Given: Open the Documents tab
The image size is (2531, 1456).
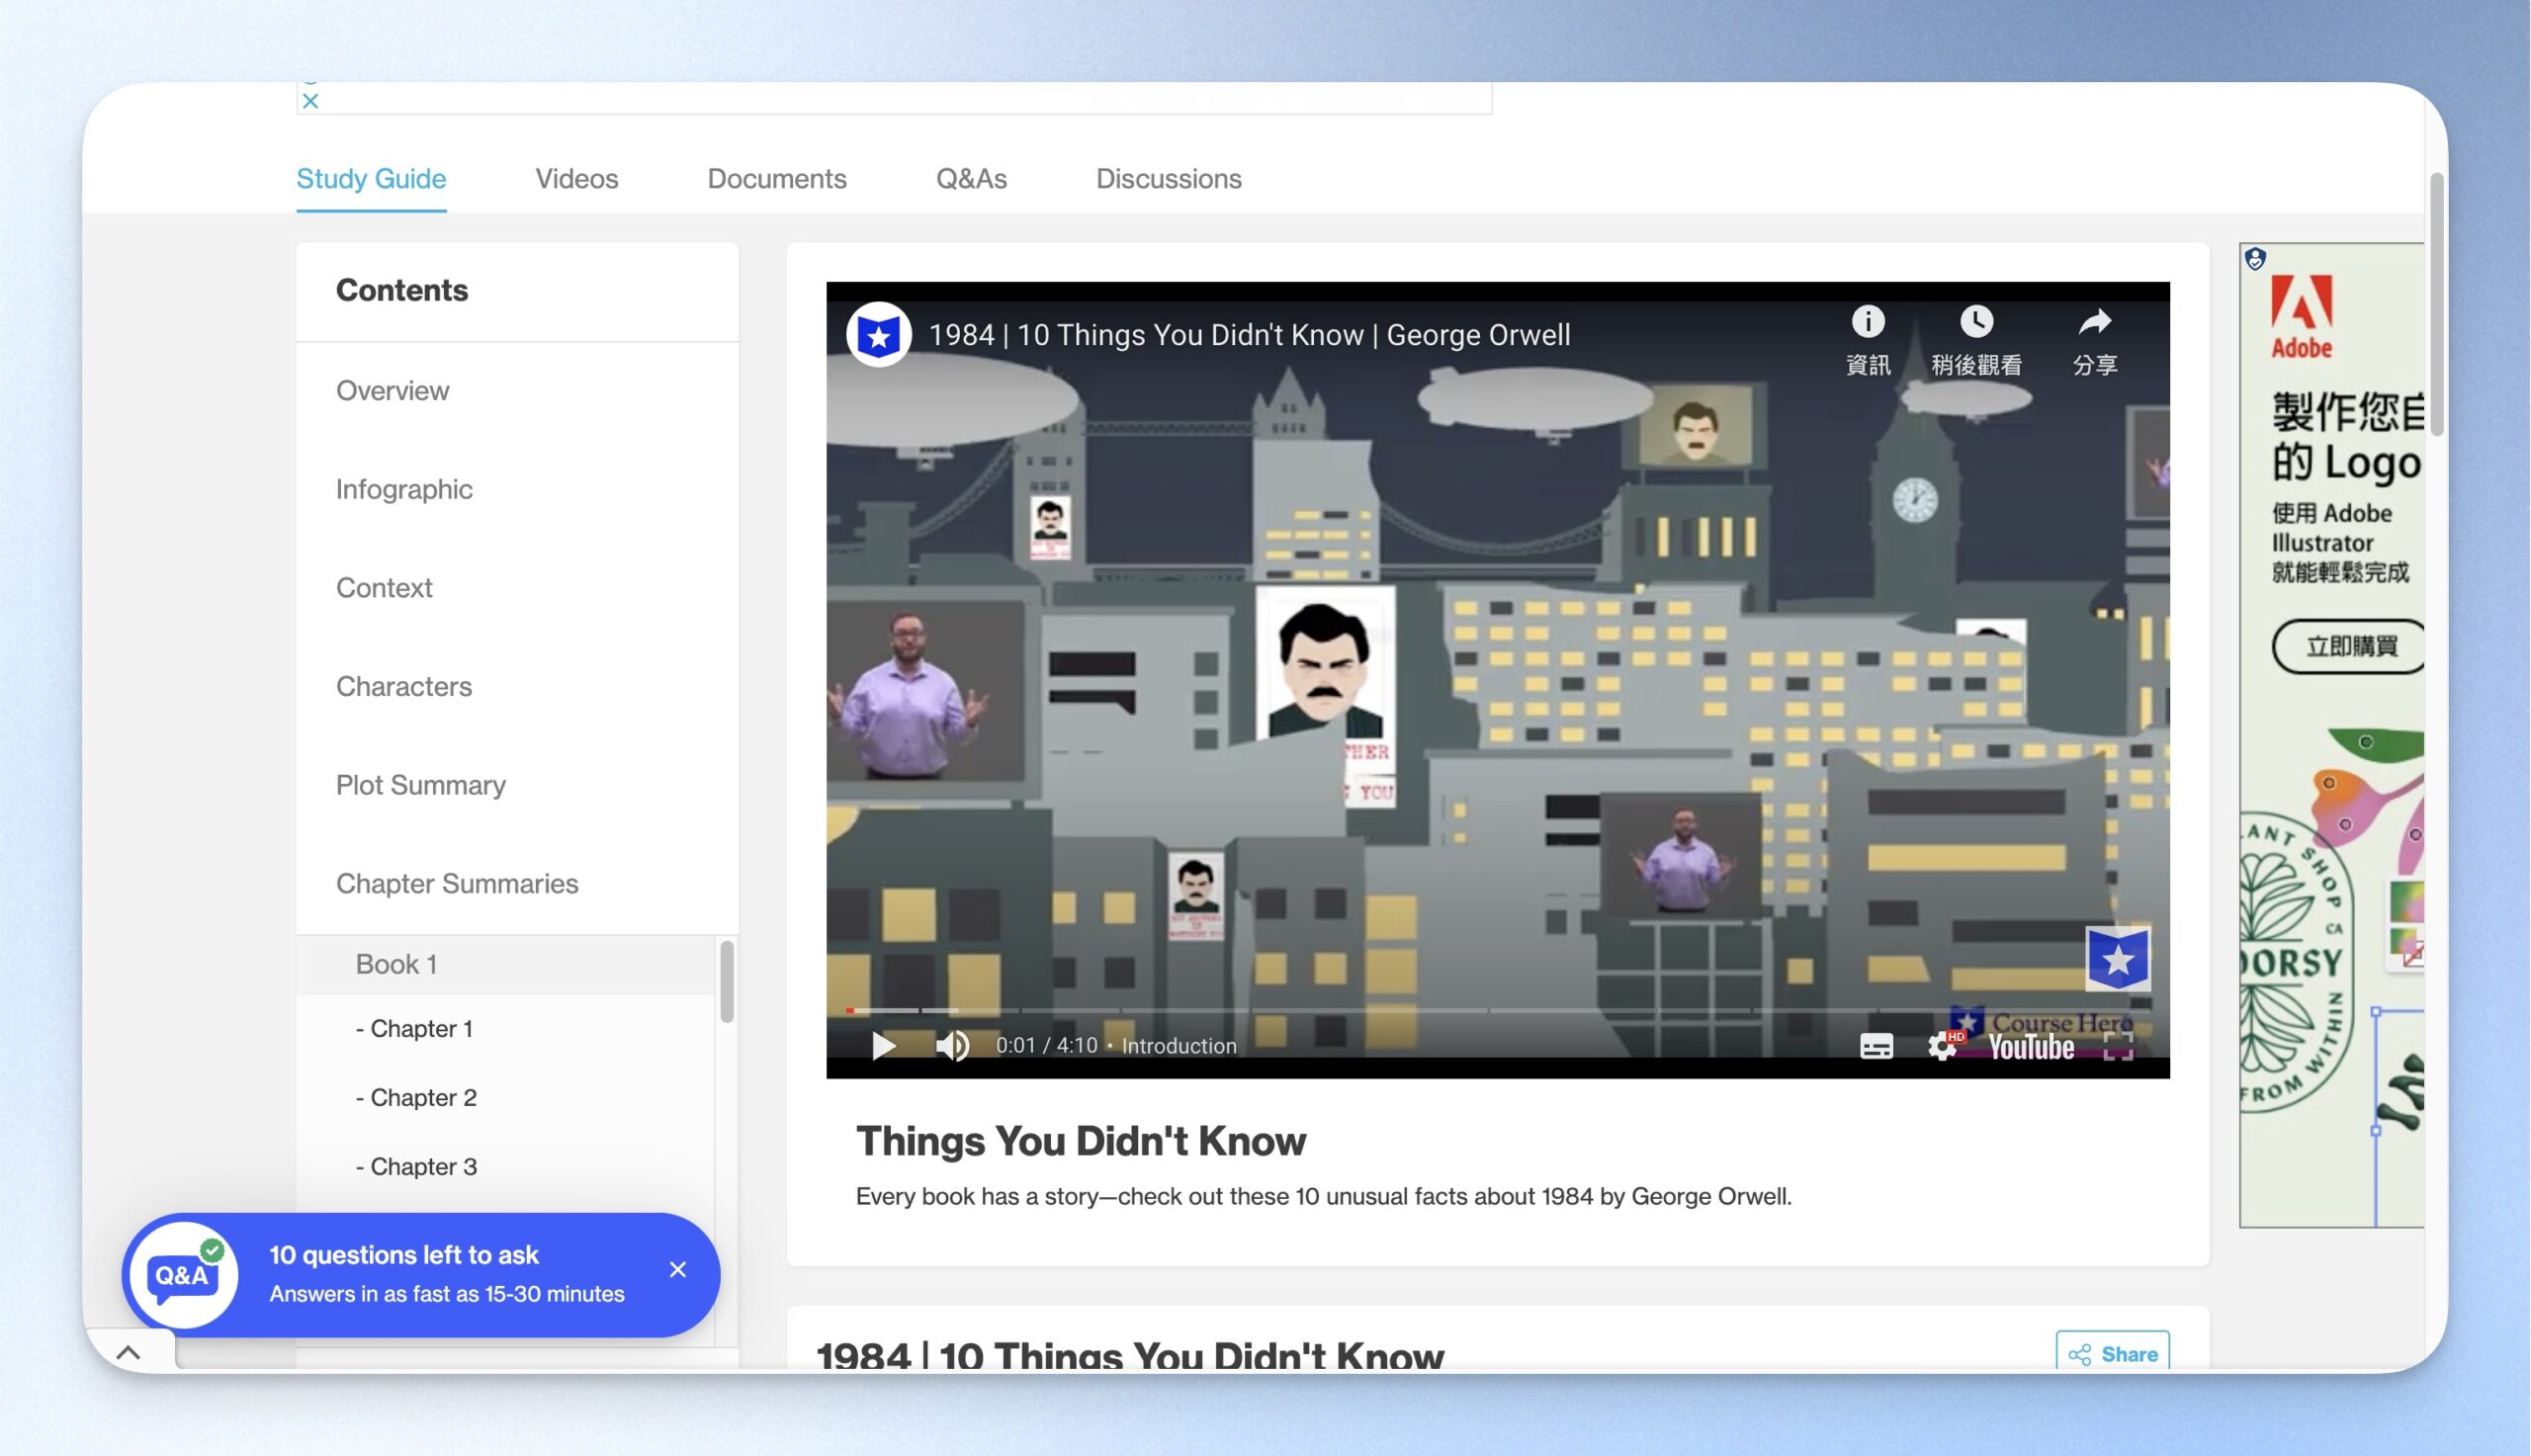Looking at the screenshot, I should click(x=777, y=178).
